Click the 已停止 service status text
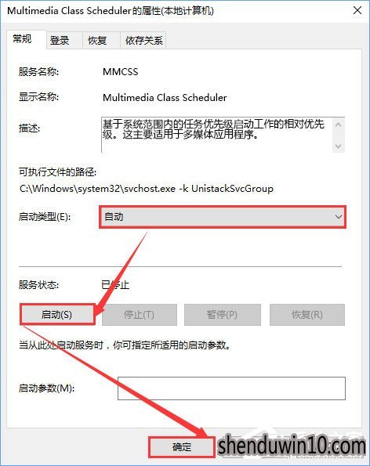The height and width of the screenshot is (466, 370). pos(115,285)
